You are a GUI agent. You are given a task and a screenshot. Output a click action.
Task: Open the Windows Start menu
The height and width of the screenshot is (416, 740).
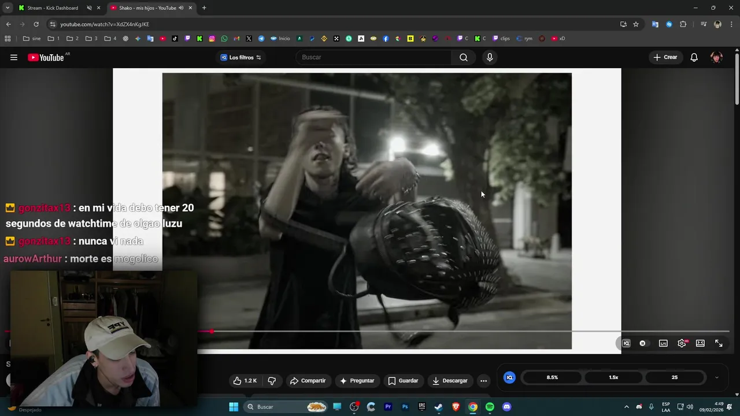point(234,407)
